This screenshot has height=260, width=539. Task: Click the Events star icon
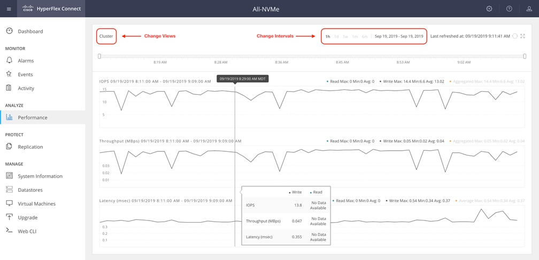point(9,75)
